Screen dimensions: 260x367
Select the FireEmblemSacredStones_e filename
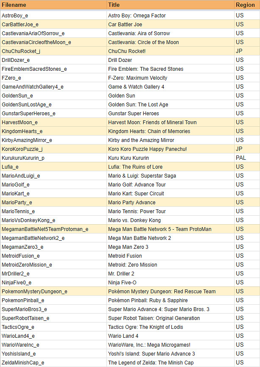[34, 69]
